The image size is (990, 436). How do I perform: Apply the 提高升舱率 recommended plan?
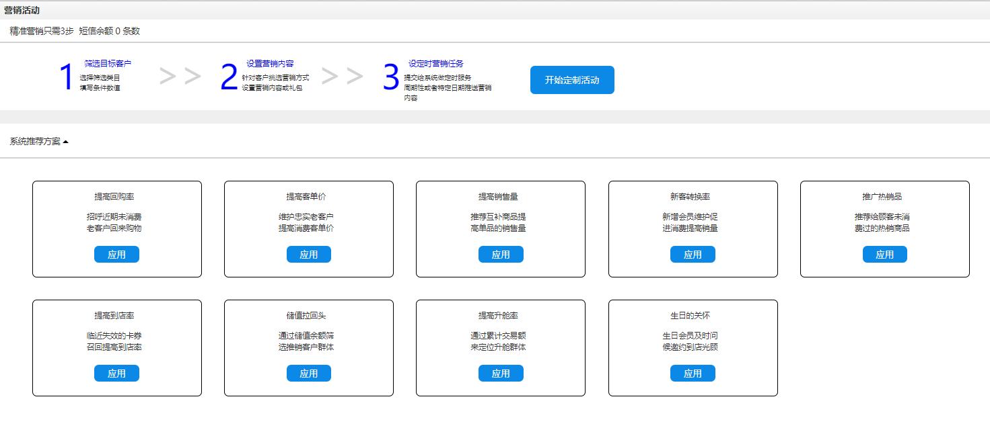coord(501,373)
